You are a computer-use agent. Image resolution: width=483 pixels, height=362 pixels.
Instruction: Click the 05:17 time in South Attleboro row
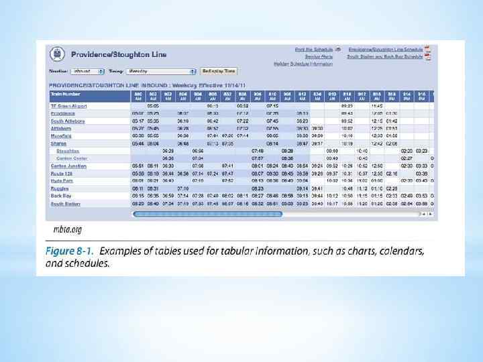(x=138, y=121)
